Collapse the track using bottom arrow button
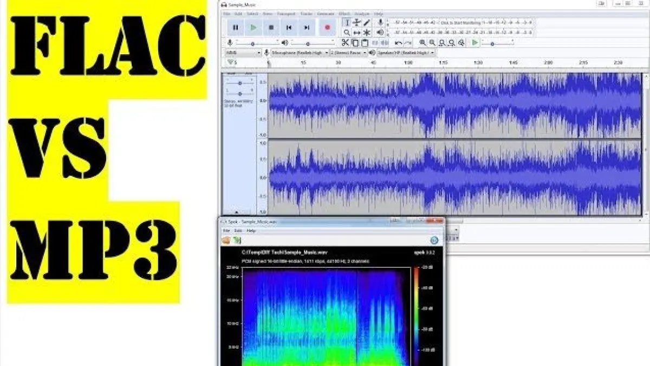Screen dimensions: 650x366 click(236, 211)
